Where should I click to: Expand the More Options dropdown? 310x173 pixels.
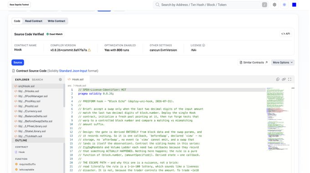(283, 62)
